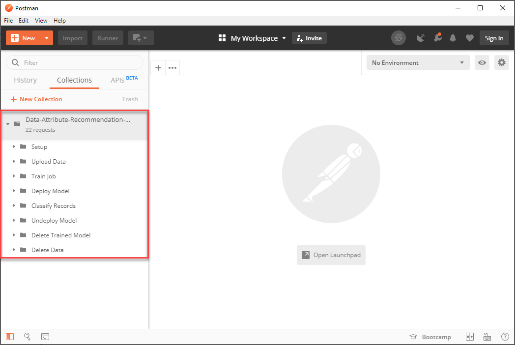This screenshot has width=515, height=345.
Task: Open the dropdown arrow beside New
Action: click(x=47, y=38)
